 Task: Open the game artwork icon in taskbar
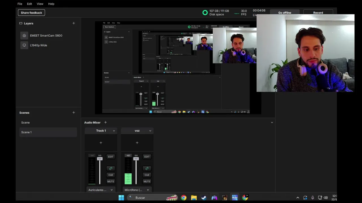click(x=225, y=198)
